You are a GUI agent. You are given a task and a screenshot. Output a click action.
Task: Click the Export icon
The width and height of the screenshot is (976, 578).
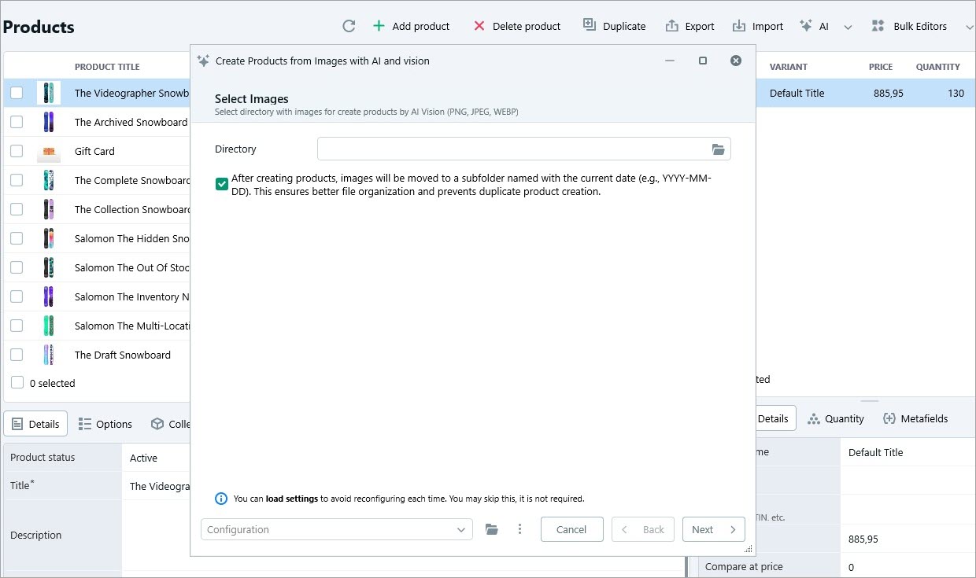coord(673,25)
